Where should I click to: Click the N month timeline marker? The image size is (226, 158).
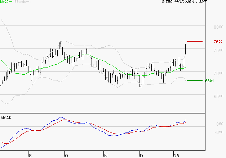coord(106,156)
